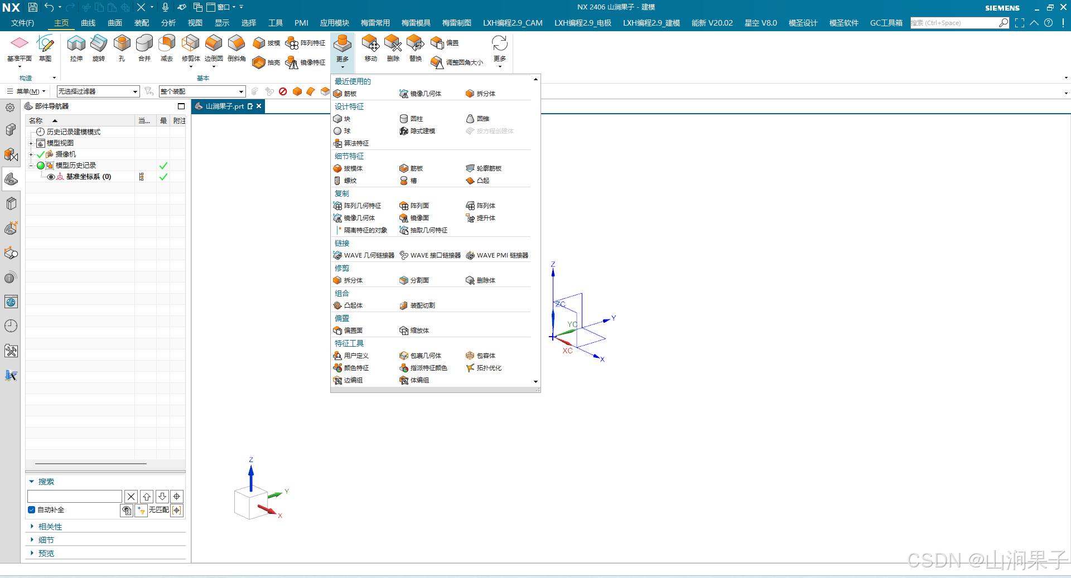1071x578 pixels.
Task: Click the 镜像特征 tool in ribbon
Action: pyautogui.click(x=305, y=62)
